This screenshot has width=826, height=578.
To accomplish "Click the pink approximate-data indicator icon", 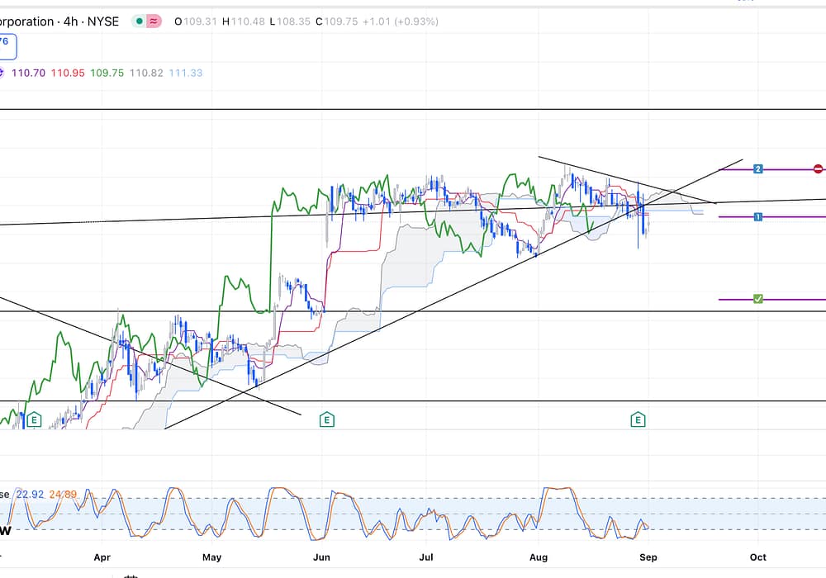I will 154,21.
